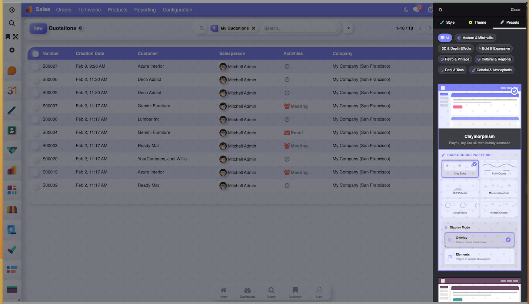
Task: Toggle the select-all checkbox in table header
Action: [x=36, y=54]
